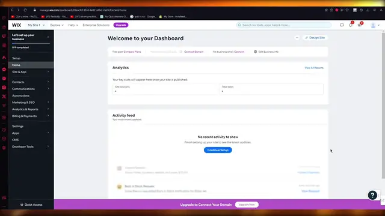Click the camera snapshot icon in address bar

coord(331,10)
